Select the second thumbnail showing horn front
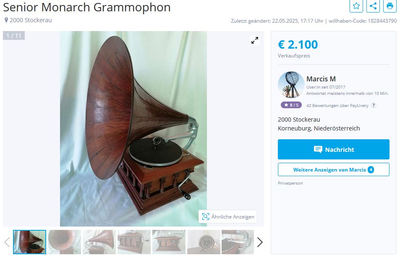The height and width of the screenshot is (258, 400). pos(65,242)
